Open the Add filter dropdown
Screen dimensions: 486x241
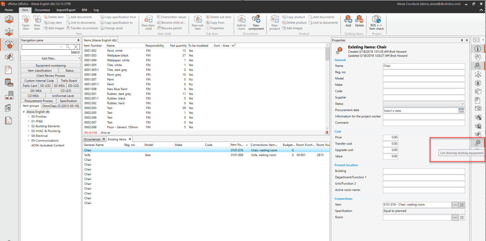[x=51, y=58]
